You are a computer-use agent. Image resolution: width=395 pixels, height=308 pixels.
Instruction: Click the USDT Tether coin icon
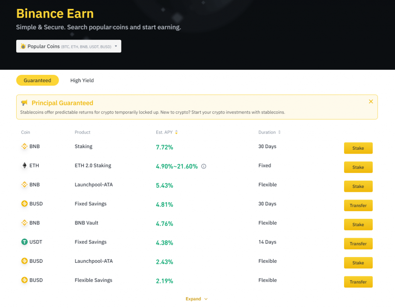(25, 242)
